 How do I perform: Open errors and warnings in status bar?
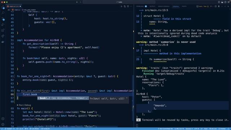[x=19, y=129]
